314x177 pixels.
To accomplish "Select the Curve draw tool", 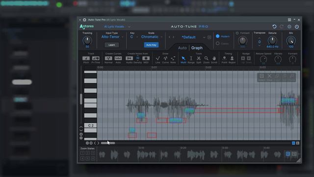I will click(165, 59).
